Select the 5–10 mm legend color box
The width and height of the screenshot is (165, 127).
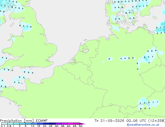(28, 124)
